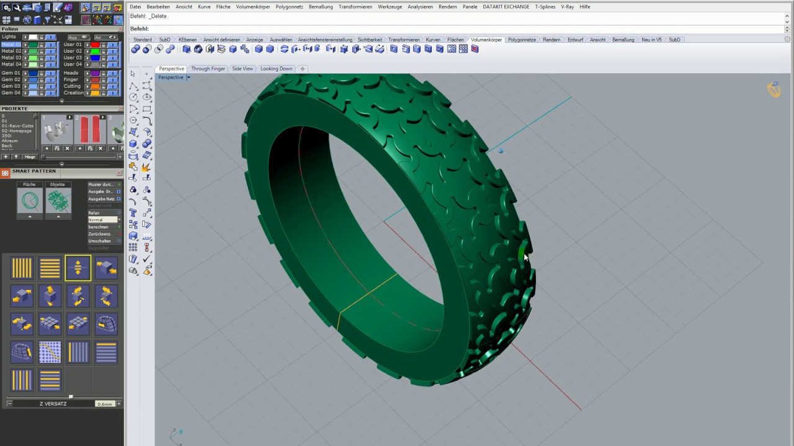Click the pink cube icon in top-left toolbar
794x446 pixels.
click(x=68, y=7)
